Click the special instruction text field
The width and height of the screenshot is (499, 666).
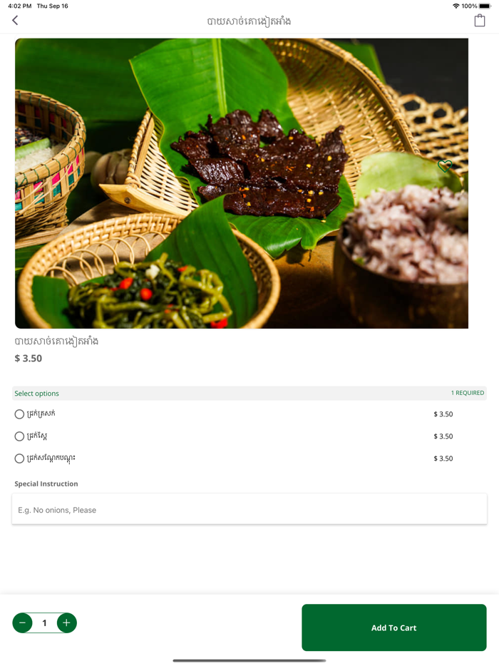pyautogui.click(x=249, y=509)
